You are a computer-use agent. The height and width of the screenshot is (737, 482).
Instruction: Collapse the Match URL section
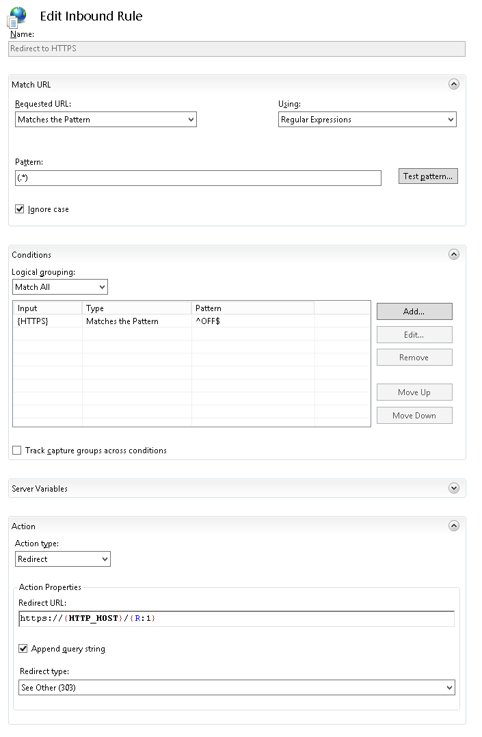coord(453,83)
